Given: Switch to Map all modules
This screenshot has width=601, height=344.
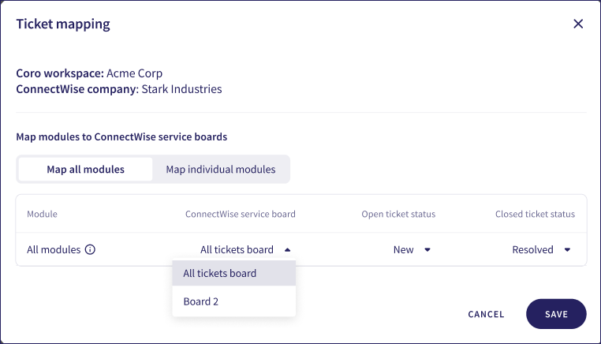Looking at the screenshot, I should [85, 170].
